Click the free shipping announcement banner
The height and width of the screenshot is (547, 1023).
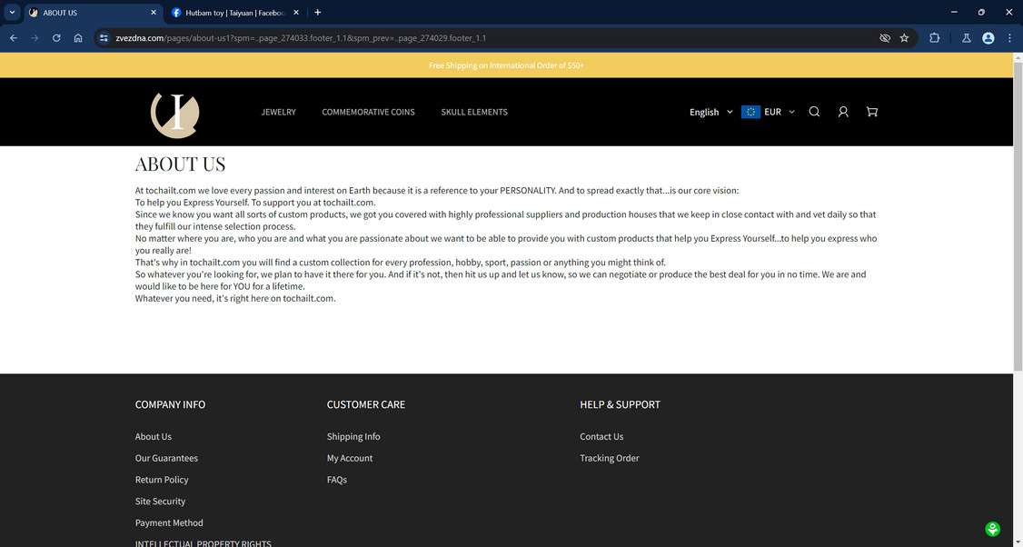pos(506,65)
